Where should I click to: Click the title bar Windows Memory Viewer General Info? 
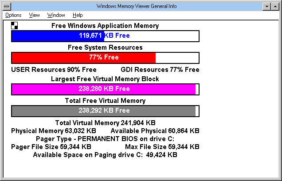point(137,7)
